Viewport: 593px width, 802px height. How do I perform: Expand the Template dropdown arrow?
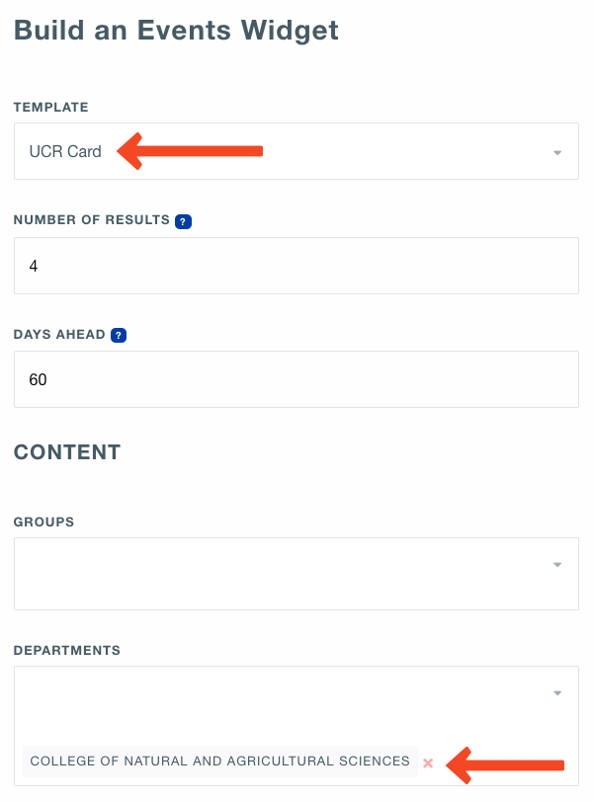[557, 153]
